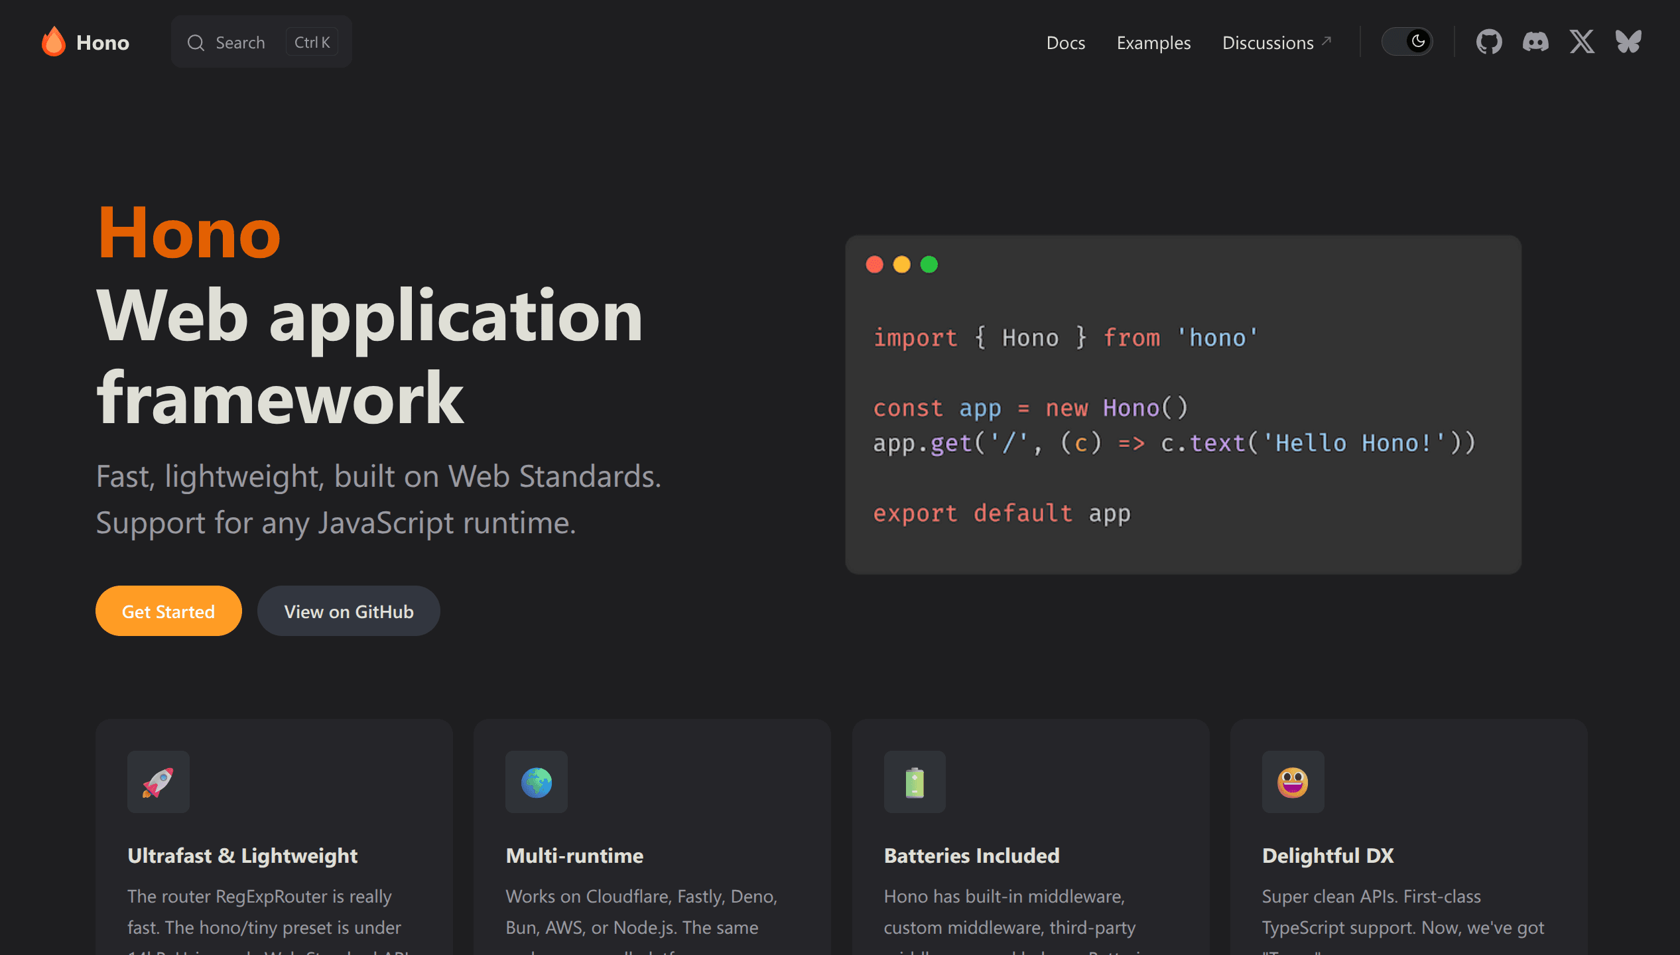This screenshot has width=1680, height=955.
Task: Click the green dot in code window
Action: [x=929, y=265]
